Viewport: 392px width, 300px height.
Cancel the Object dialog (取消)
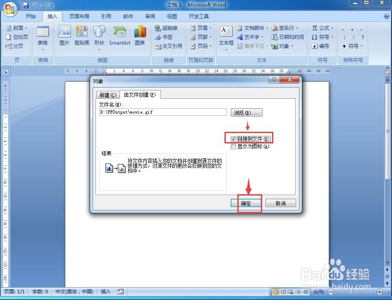(280, 203)
